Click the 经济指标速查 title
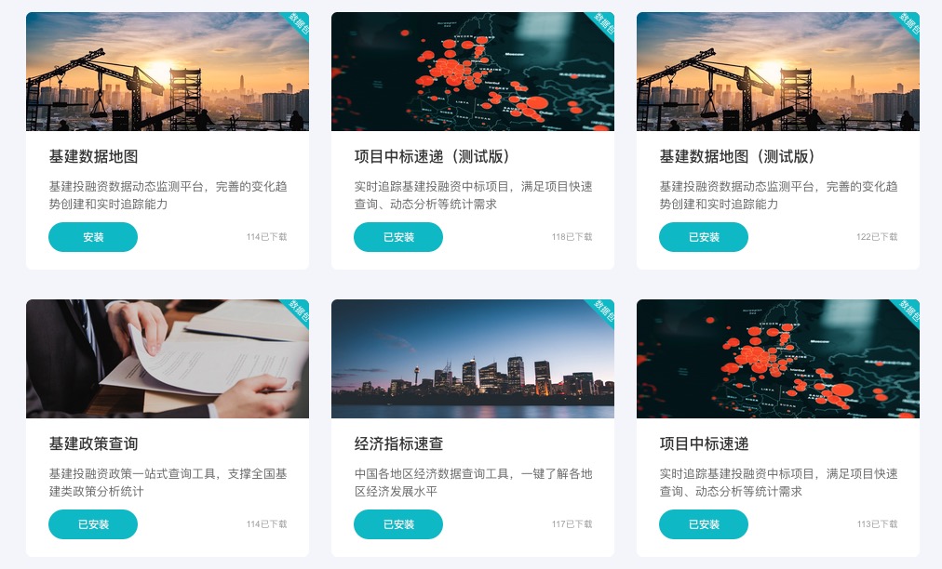The height and width of the screenshot is (569, 942). tap(399, 443)
